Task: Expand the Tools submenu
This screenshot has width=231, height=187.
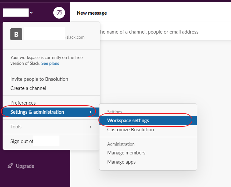Action: pyautogui.click(x=51, y=127)
